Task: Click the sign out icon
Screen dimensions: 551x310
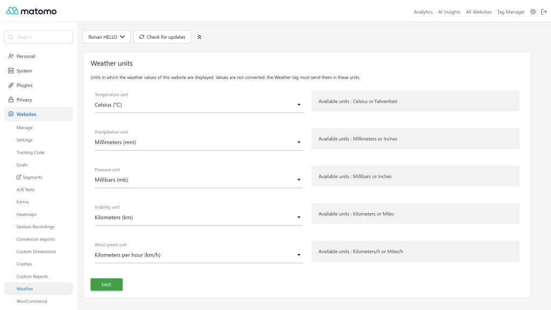Action: (544, 12)
